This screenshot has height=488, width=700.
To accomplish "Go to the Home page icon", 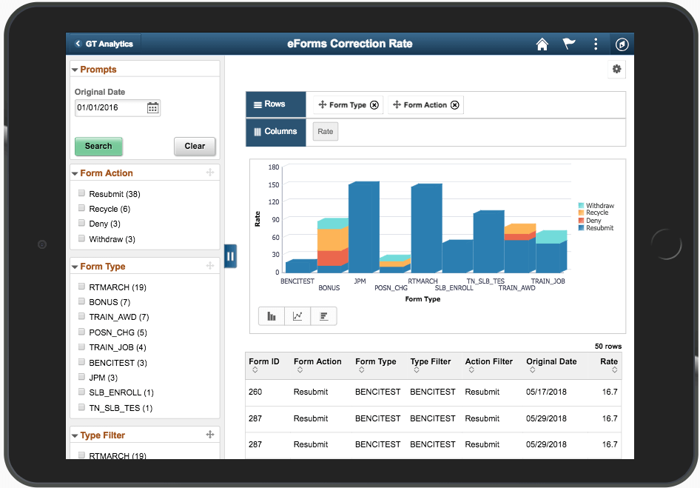I will tap(542, 44).
